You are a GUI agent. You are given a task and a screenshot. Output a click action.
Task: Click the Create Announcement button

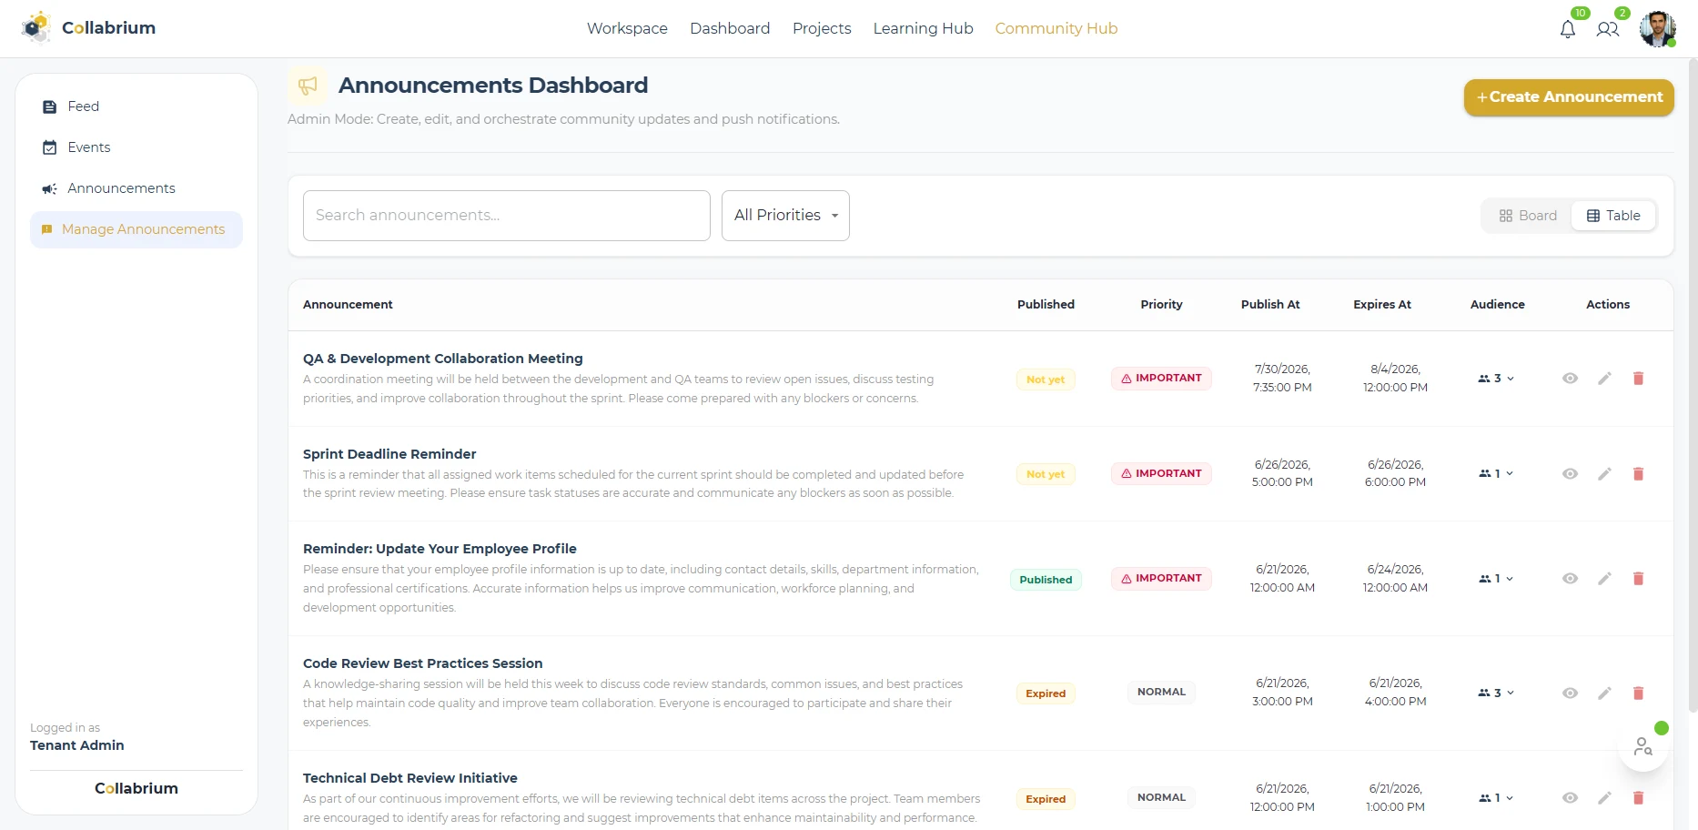1569,97
